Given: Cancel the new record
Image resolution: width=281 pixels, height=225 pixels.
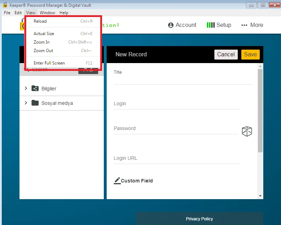Looking at the screenshot, I should (226, 54).
